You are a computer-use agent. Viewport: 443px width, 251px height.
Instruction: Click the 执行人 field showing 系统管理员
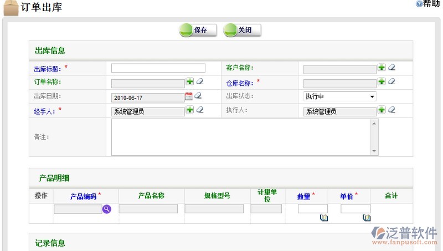tap(340, 112)
